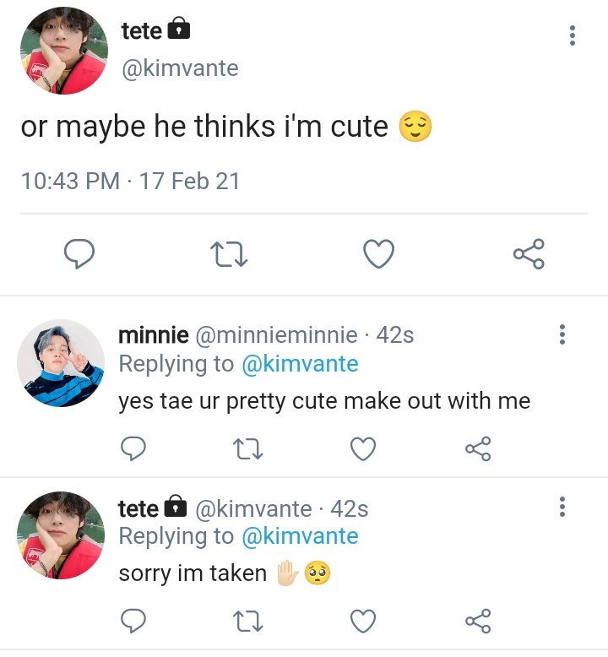
Task: Reply to minnie's tweet
Action: tap(133, 448)
